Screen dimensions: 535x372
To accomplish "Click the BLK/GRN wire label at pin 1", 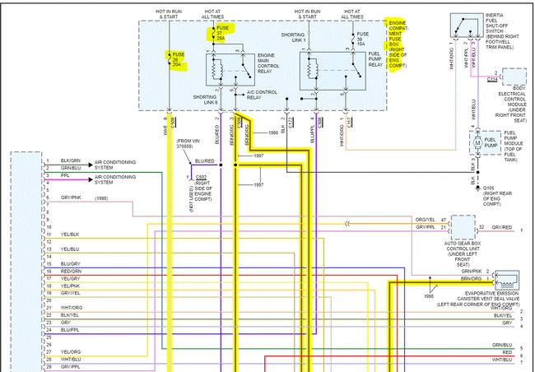I will point(71,160).
